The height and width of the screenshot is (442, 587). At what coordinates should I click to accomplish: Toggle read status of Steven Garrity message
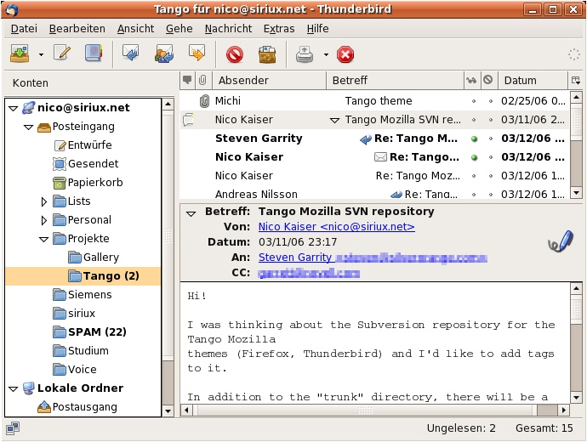[x=475, y=139]
